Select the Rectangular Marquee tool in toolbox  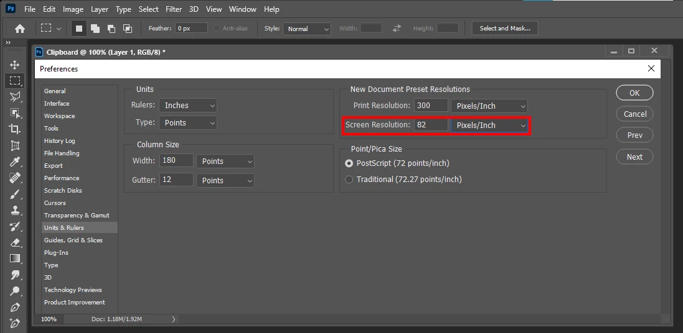tap(15, 80)
